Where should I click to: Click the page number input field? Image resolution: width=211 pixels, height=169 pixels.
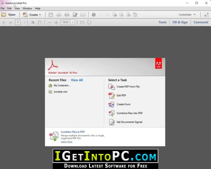pos(18,22)
